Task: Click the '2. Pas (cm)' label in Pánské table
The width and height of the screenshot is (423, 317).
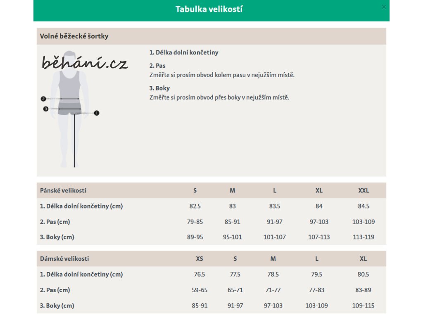Action: tap(55, 222)
